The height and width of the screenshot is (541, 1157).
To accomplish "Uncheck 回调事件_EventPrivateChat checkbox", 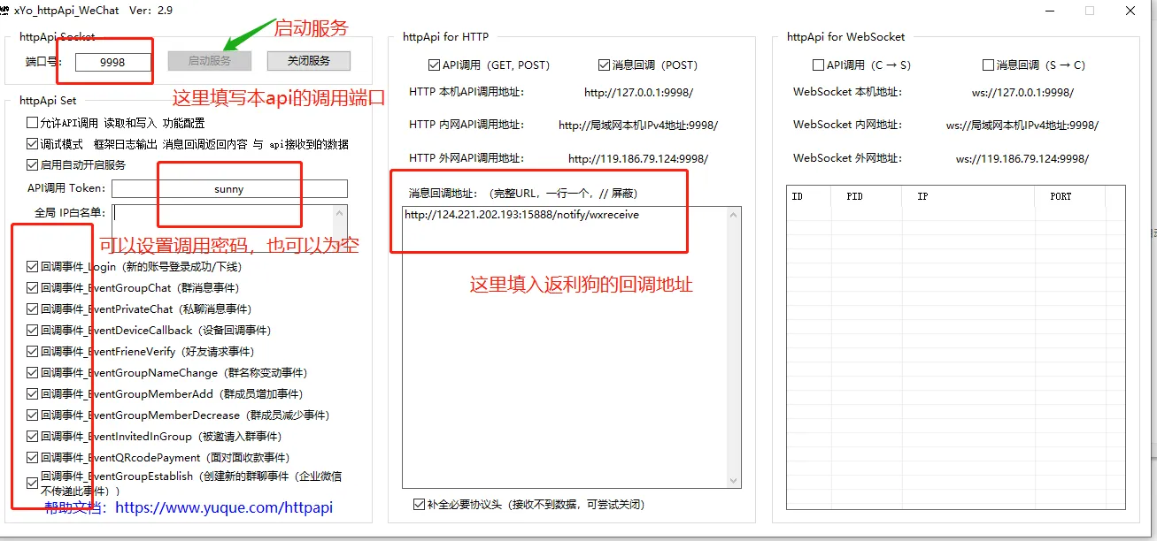I will click(x=33, y=309).
